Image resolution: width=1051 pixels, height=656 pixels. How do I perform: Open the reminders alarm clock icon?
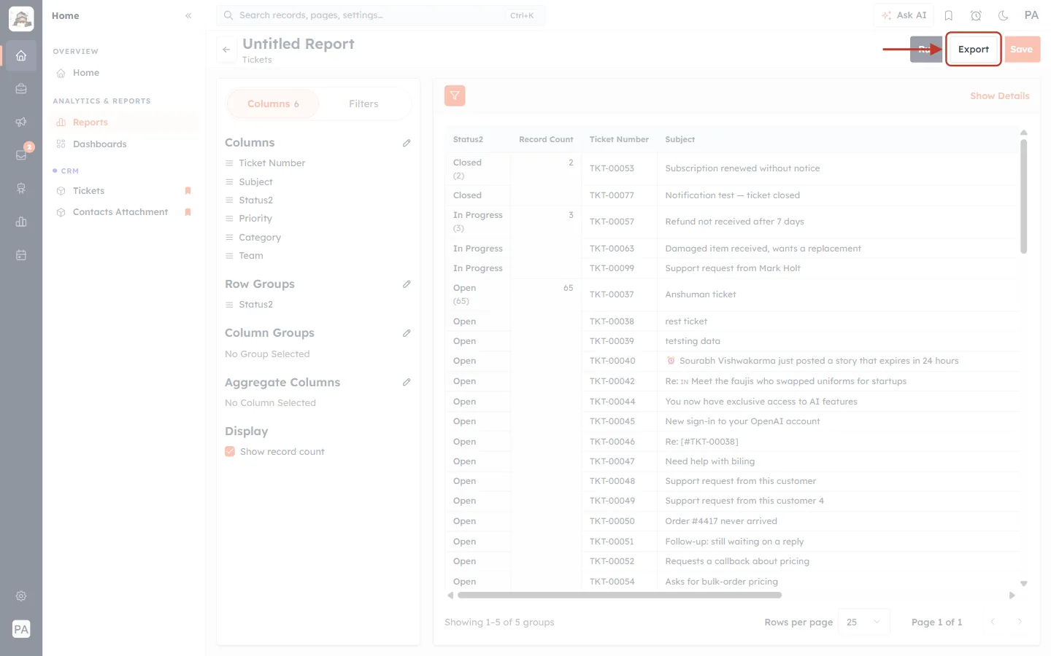tap(976, 15)
